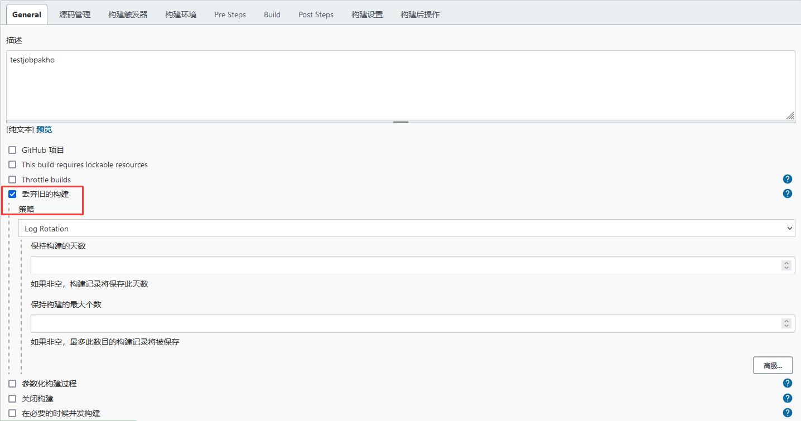This screenshot has height=421, width=801.
Task: Focus the 保持构建的天数 input field
Action: point(413,265)
